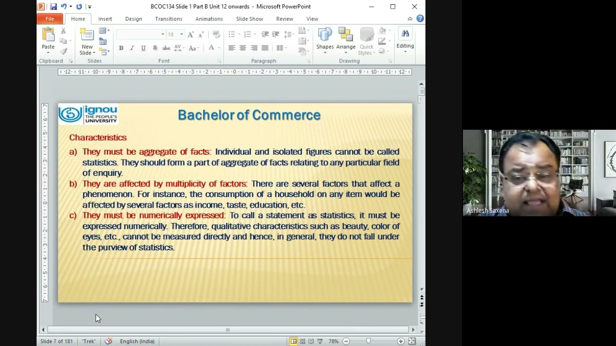Decrease the list indent level
Image resolution: width=616 pixels, height=346 pixels.
click(x=265, y=35)
